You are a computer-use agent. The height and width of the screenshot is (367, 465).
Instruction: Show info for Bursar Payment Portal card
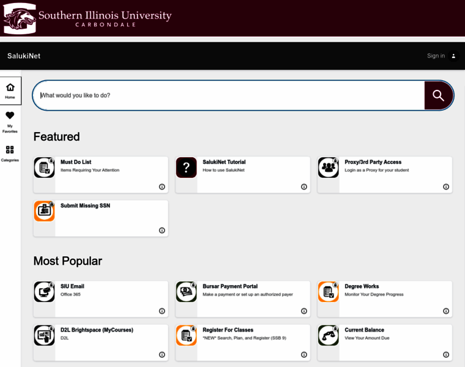click(x=304, y=311)
